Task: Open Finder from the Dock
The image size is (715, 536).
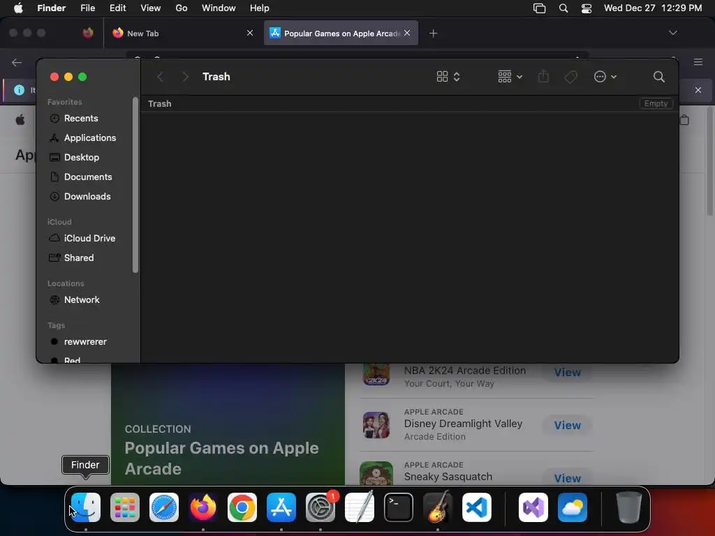Action: click(86, 507)
